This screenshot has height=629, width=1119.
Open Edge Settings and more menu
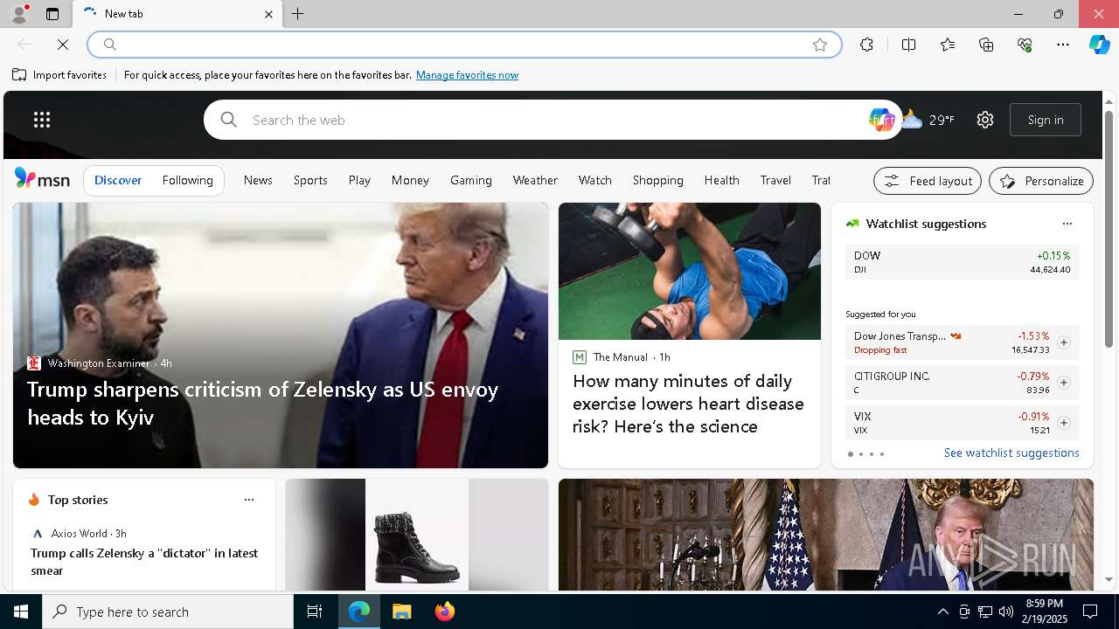[x=1063, y=45]
